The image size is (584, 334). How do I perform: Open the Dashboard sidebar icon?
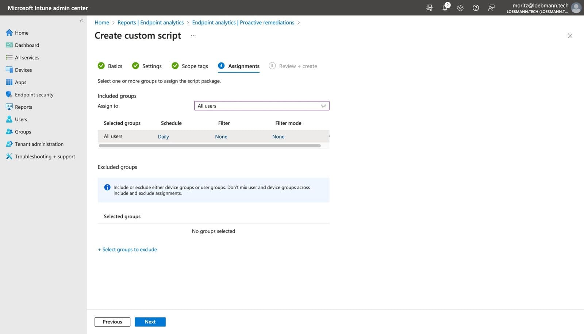[9, 45]
